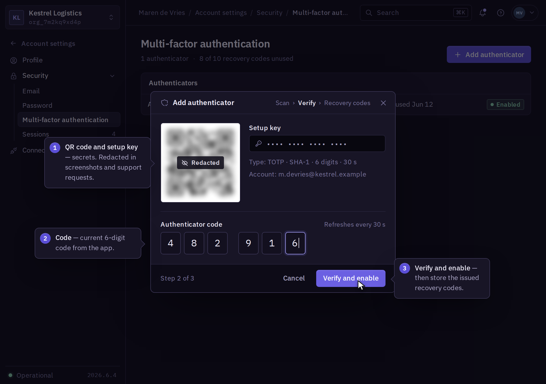This screenshot has width=546, height=384.
Task: Click the Operational status indicator
Action: pos(31,375)
